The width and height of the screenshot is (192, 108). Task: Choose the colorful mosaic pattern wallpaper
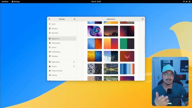click(x=95, y=69)
